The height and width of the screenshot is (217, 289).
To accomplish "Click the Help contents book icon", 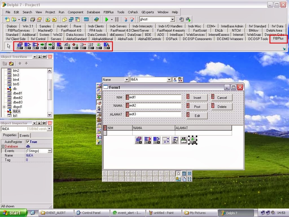I will [96, 19].
